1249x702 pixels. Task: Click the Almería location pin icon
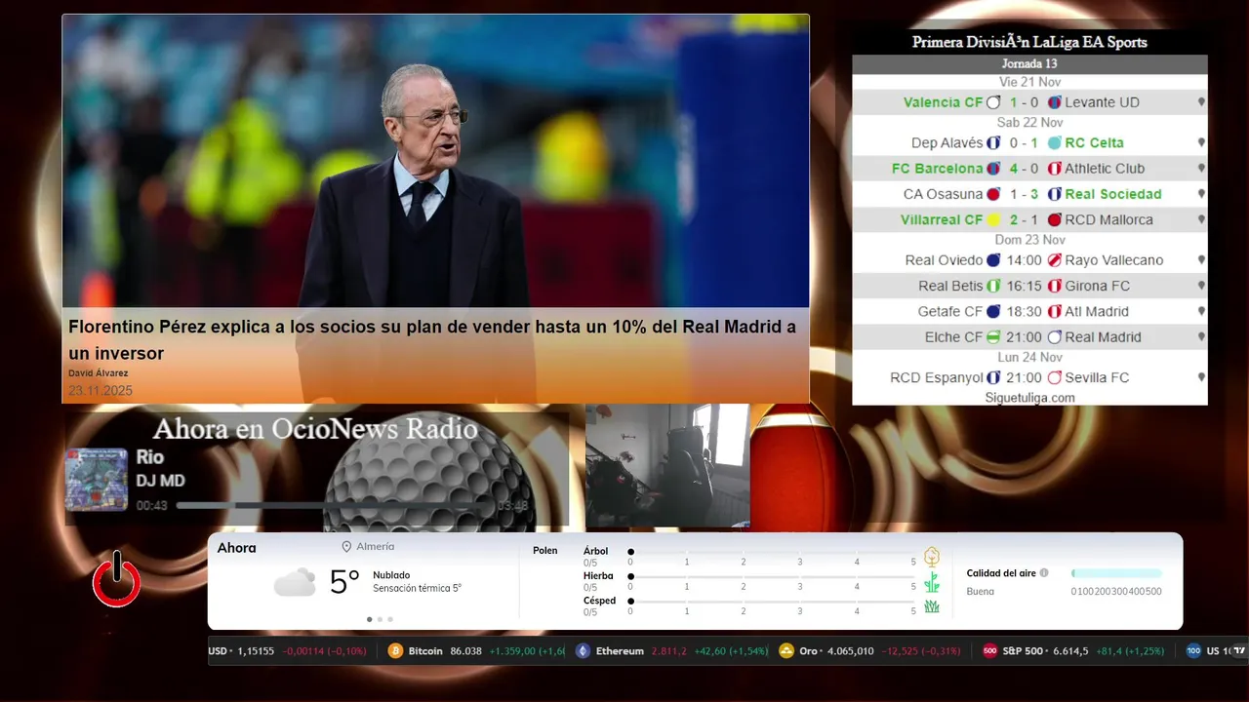tap(346, 547)
